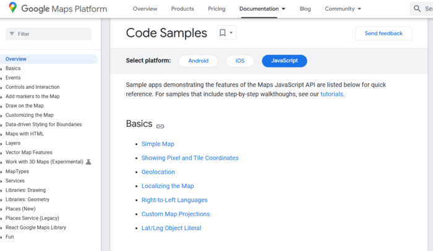This screenshot has height=251, width=433.
Task: Open the bookmark dropdown arrow
Action: pyautogui.click(x=231, y=33)
